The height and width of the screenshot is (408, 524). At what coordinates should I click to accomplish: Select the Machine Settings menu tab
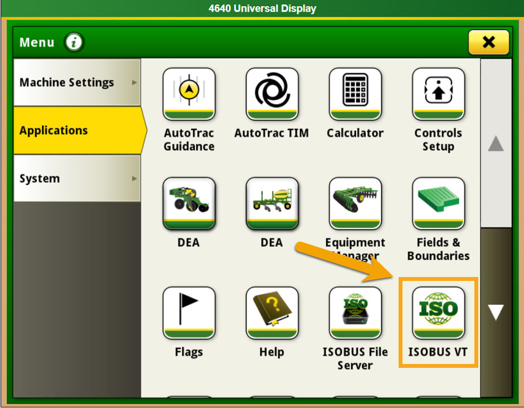[x=77, y=82]
